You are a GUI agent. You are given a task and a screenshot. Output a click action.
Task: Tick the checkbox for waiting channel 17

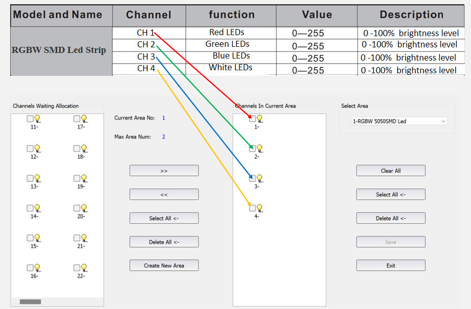click(77, 119)
